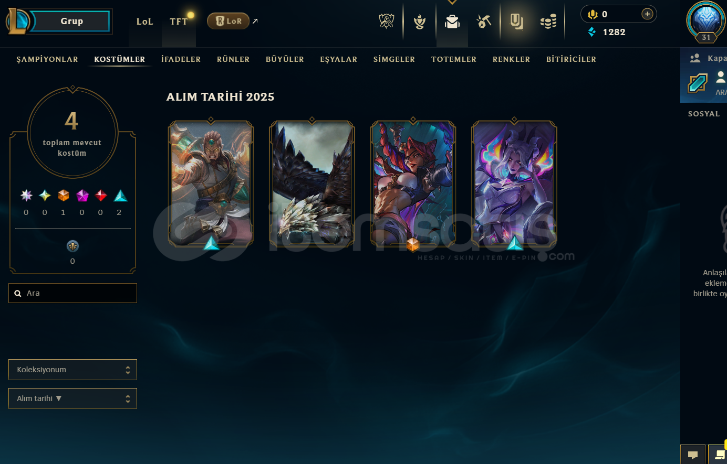The height and width of the screenshot is (464, 727).
Task: Switch to the İFADELER tab
Action: pyautogui.click(x=181, y=59)
